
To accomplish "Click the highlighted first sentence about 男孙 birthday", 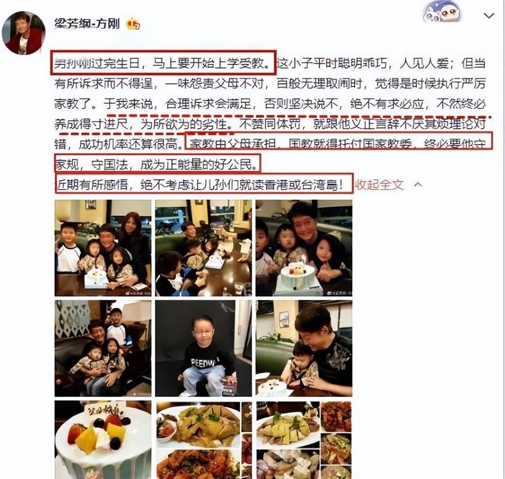I will pyautogui.click(x=163, y=63).
